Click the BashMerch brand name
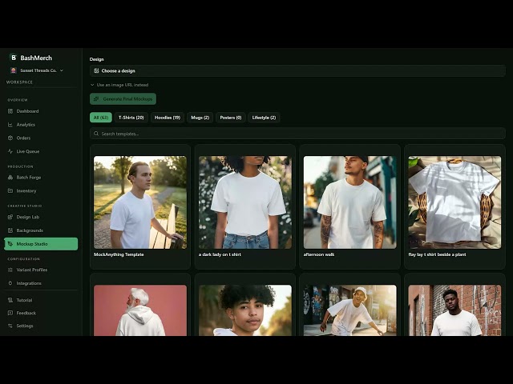The width and height of the screenshot is (513, 384). tap(36, 58)
